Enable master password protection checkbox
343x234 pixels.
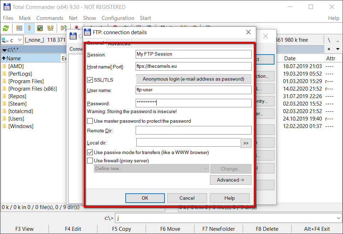[x=90, y=121]
